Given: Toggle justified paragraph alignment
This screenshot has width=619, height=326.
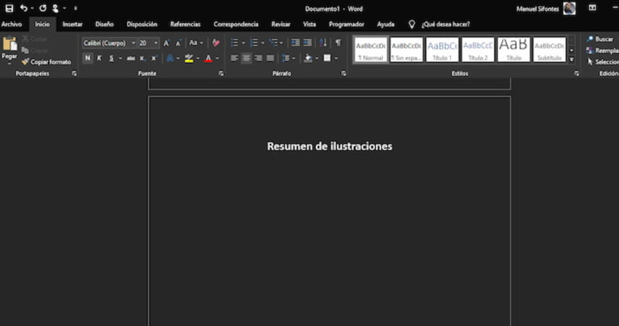Looking at the screenshot, I should 270,58.
